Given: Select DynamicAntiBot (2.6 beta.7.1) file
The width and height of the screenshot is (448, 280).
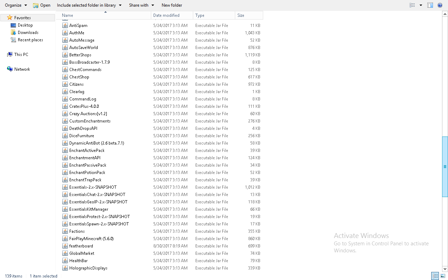Looking at the screenshot, I should pos(97,143).
